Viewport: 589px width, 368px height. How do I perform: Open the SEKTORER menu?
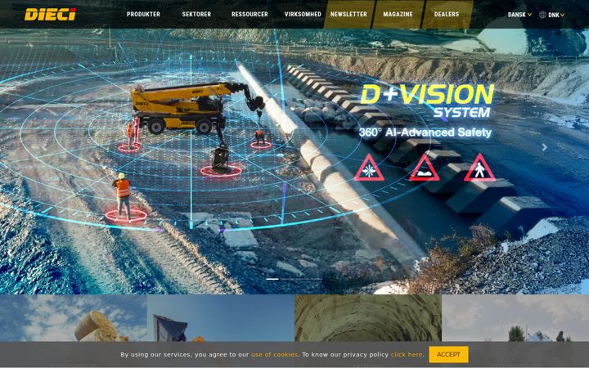click(196, 14)
